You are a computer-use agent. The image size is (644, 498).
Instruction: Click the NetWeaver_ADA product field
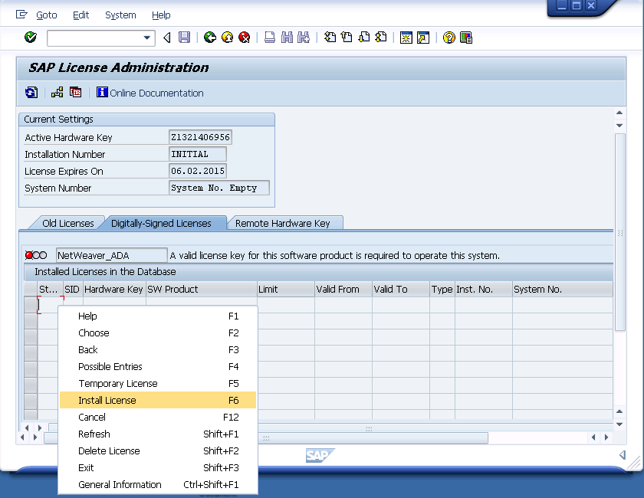pyautogui.click(x=112, y=255)
